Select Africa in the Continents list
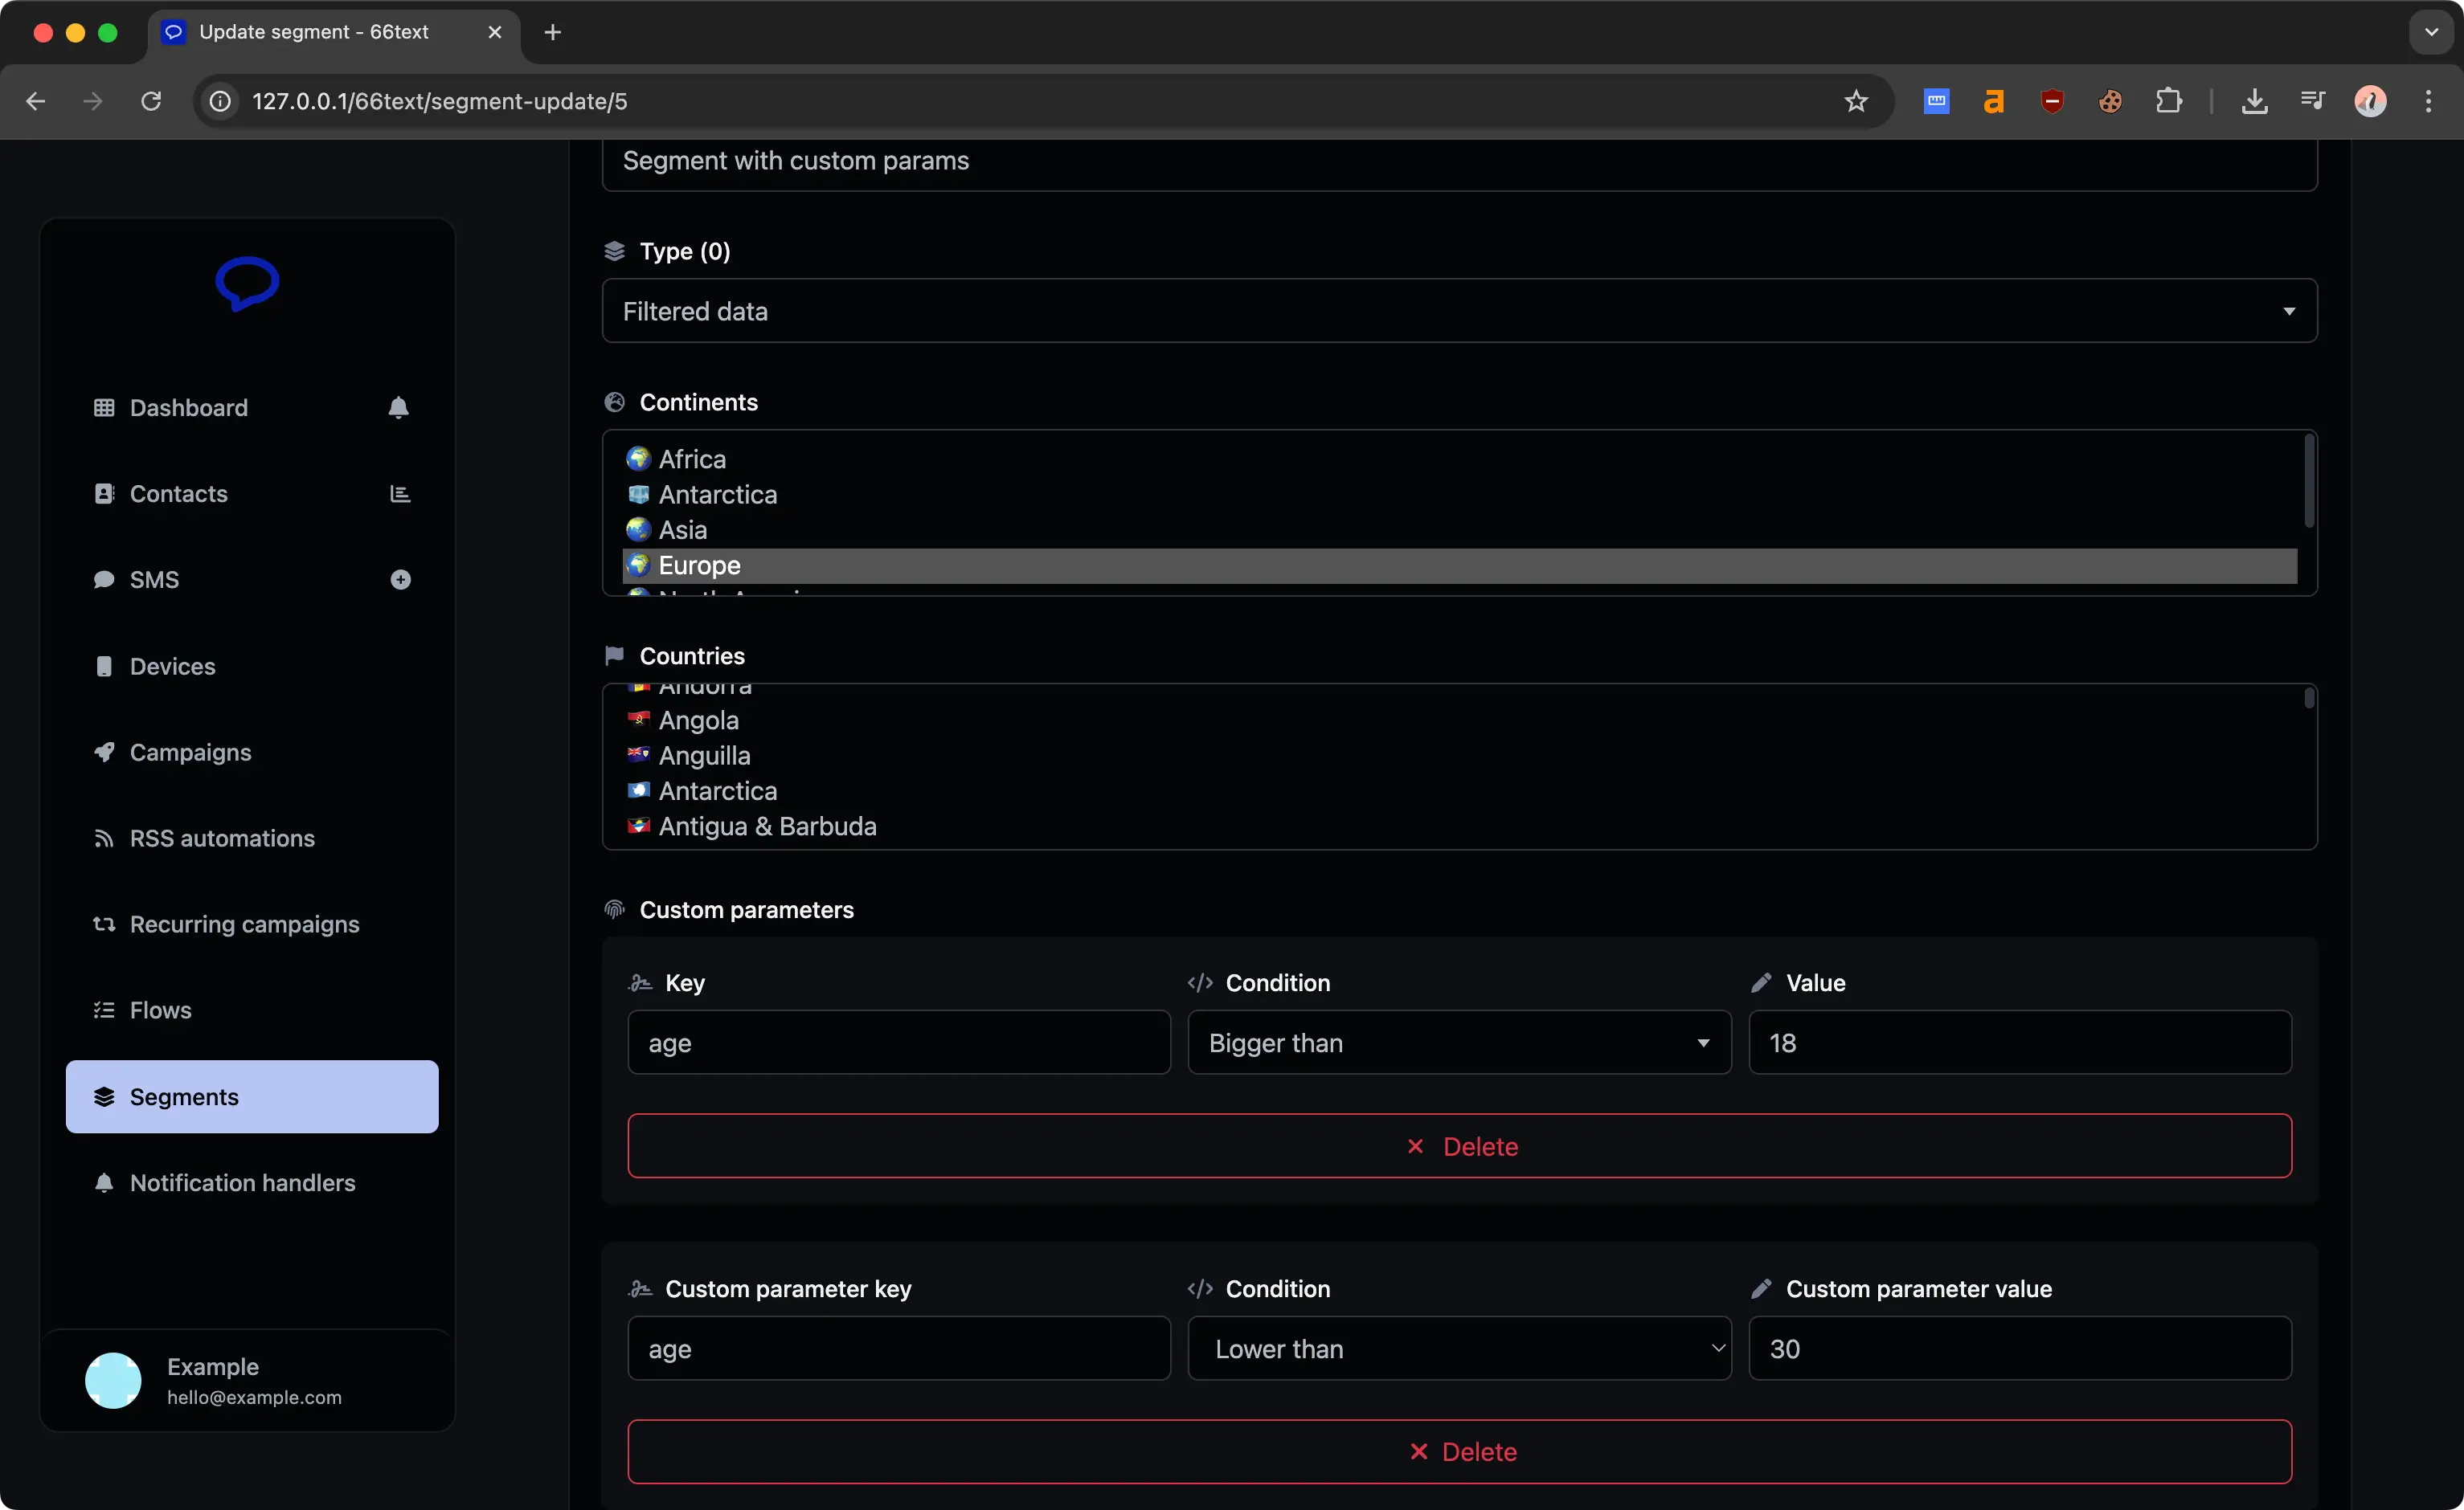Image resolution: width=2464 pixels, height=1510 pixels. [691, 458]
